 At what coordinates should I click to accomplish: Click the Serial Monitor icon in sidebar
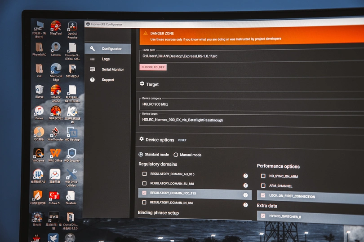(x=93, y=69)
